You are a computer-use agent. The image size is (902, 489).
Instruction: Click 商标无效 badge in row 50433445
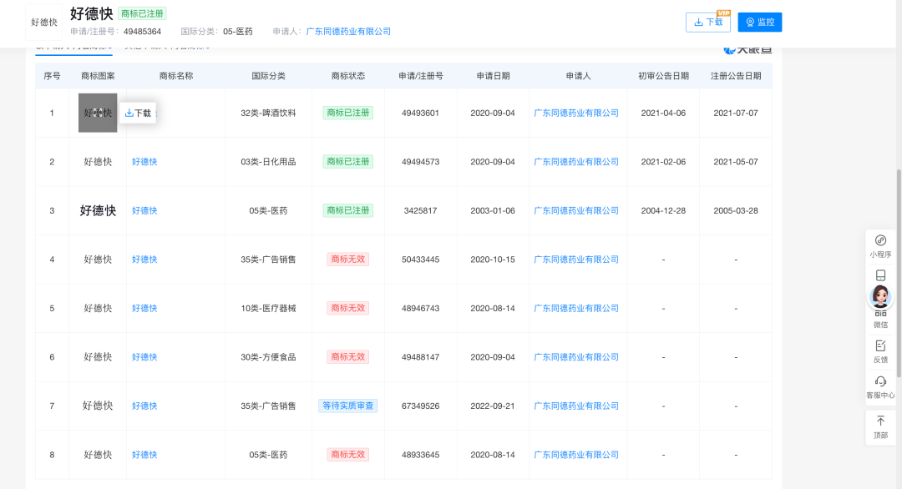[348, 260]
